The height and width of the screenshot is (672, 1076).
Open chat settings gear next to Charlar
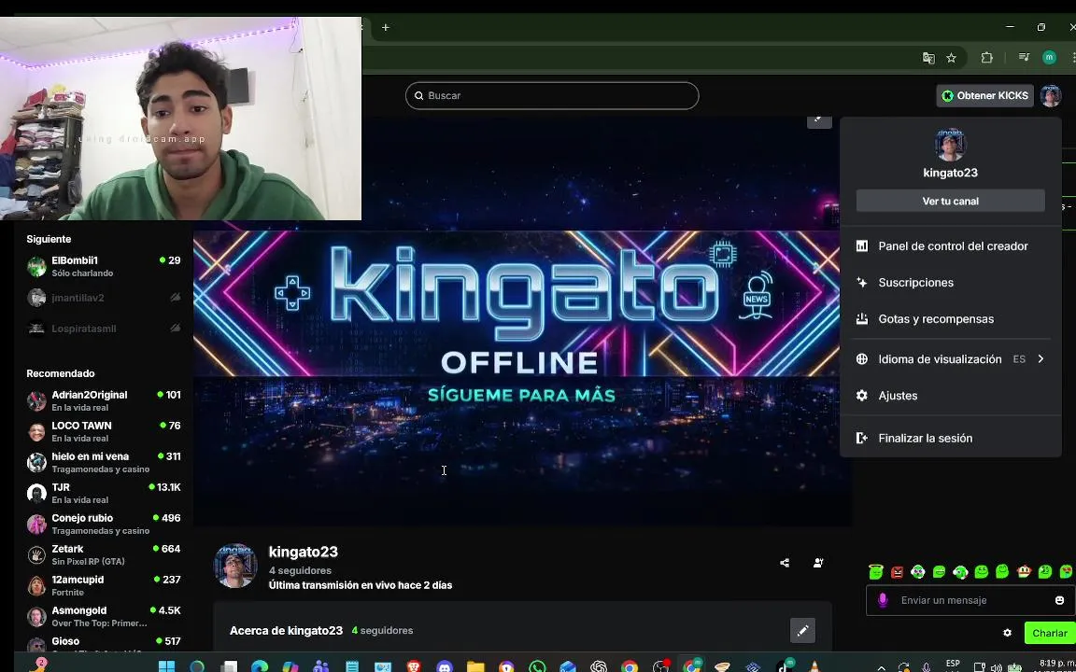(1008, 633)
